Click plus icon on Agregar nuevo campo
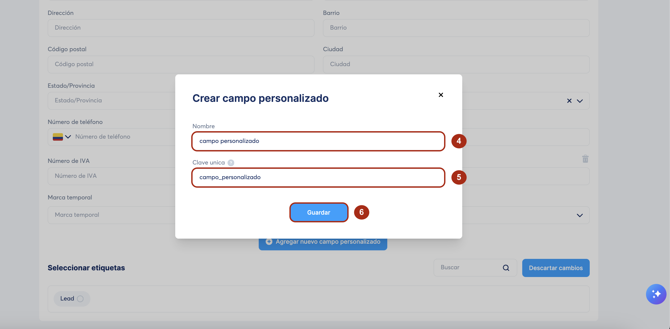The height and width of the screenshot is (329, 670). click(269, 242)
